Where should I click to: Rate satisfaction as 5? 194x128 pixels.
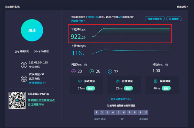[118, 112]
